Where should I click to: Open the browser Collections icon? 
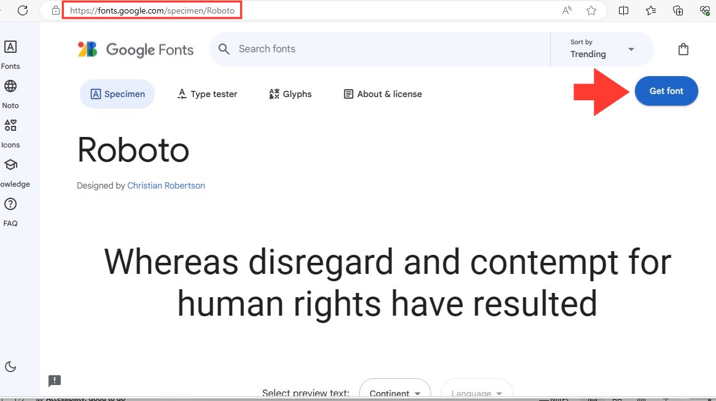pos(678,10)
